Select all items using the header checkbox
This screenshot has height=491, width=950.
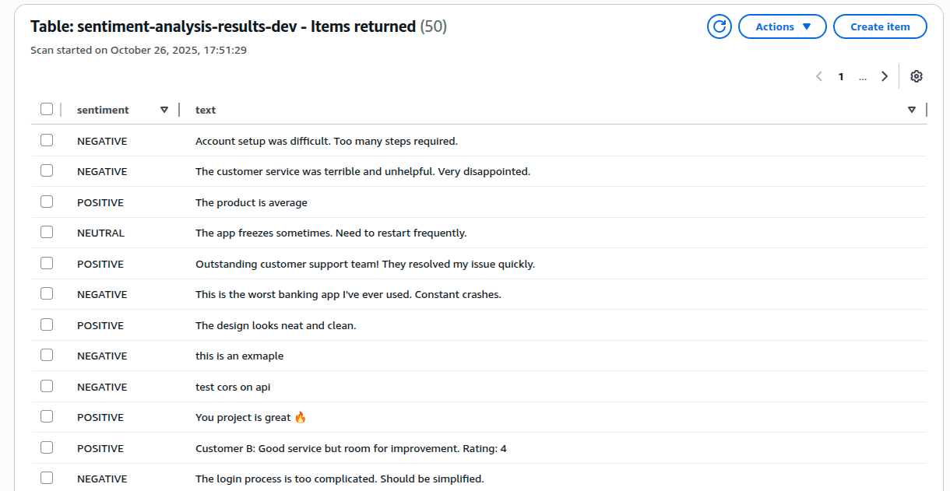pyautogui.click(x=47, y=109)
